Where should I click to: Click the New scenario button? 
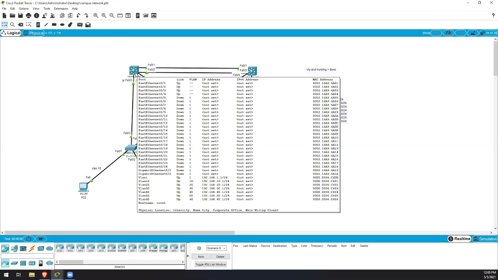tap(201, 257)
